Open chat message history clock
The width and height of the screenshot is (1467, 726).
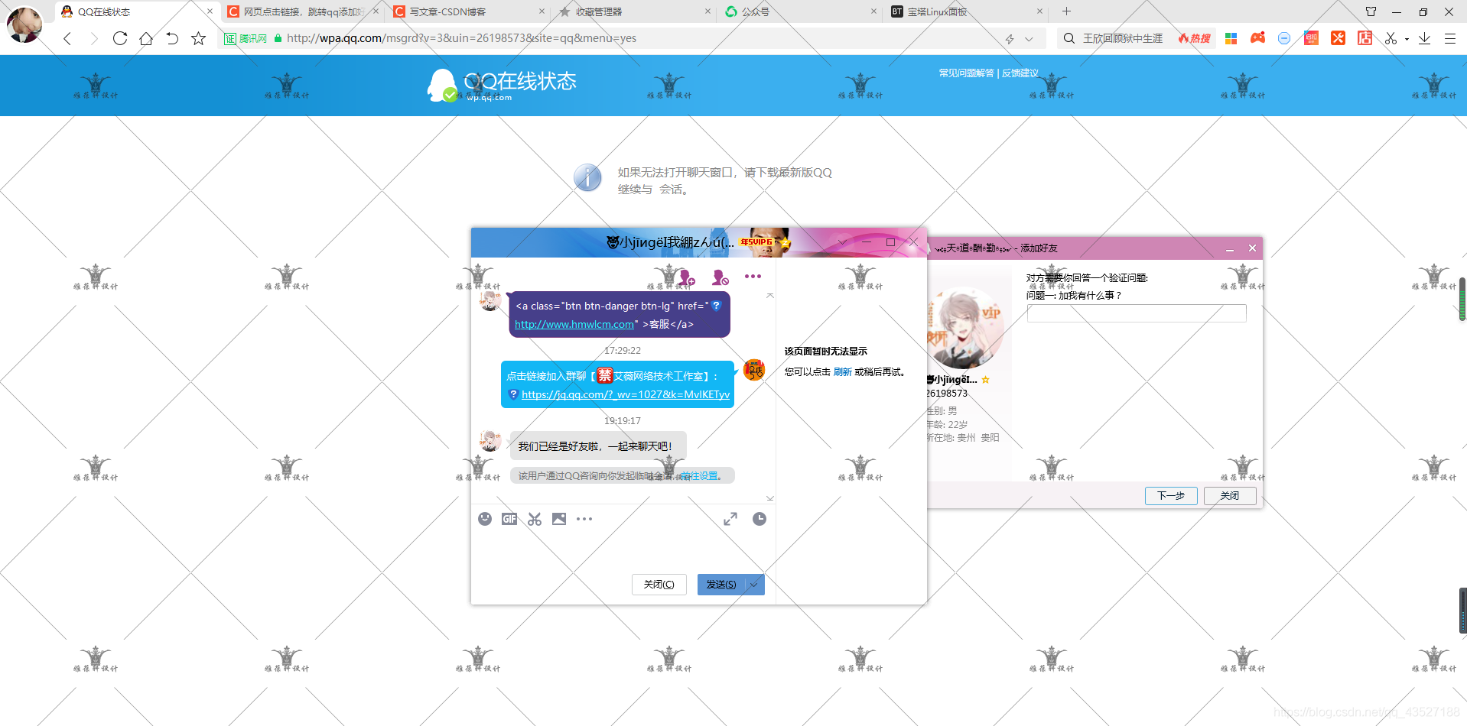coord(759,519)
